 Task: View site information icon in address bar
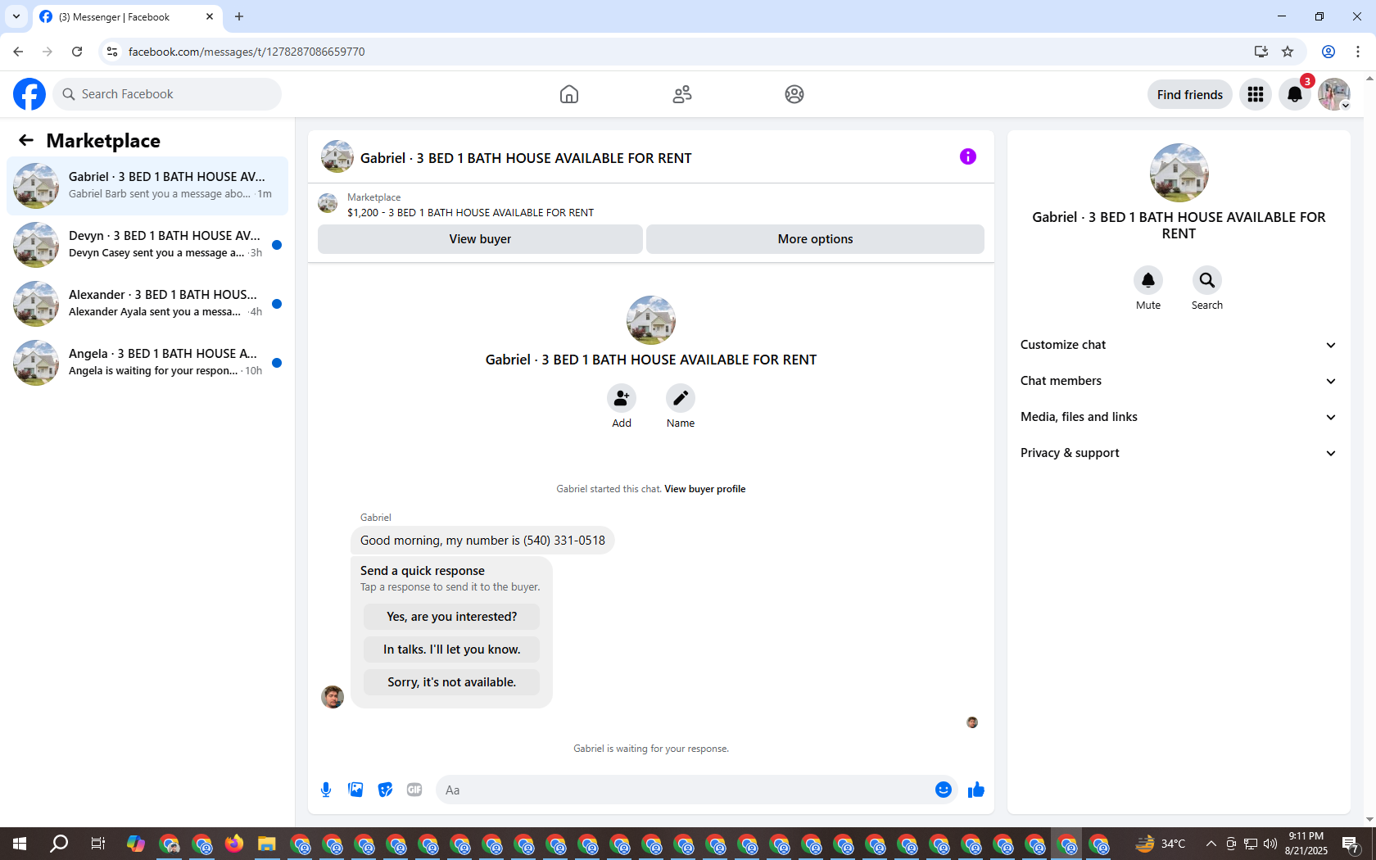click(x=112, y=52)
